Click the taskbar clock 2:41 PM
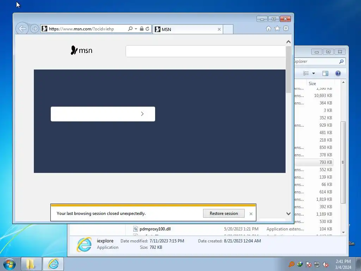This screenshot has width=361, height=271. (x=343, y=264)
